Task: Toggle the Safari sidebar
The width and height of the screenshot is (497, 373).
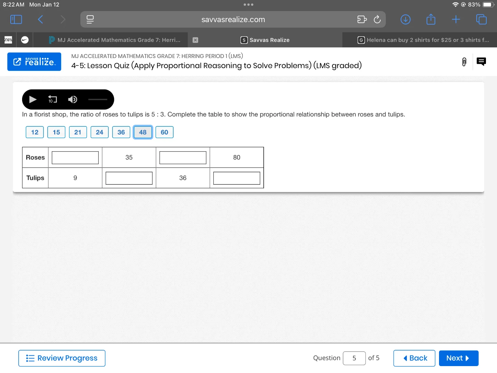Action: click(16, 19)
